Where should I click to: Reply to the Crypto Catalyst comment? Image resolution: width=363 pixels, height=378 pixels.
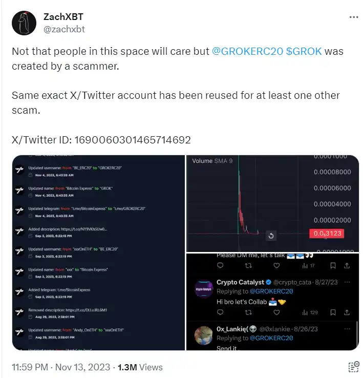click(220, 311)
